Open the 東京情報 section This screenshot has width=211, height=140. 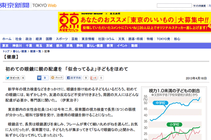(x=88, y=39)
